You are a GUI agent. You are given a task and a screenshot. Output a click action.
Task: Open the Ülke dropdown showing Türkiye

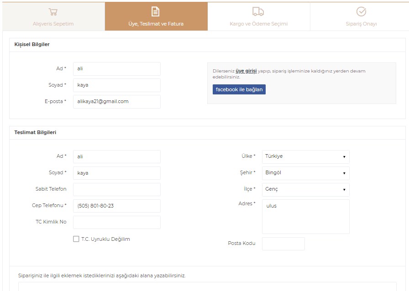click(306, 156)
